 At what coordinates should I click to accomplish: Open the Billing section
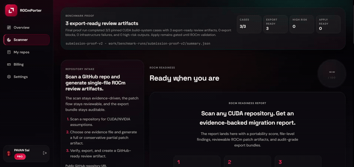(x=27, y=64)
